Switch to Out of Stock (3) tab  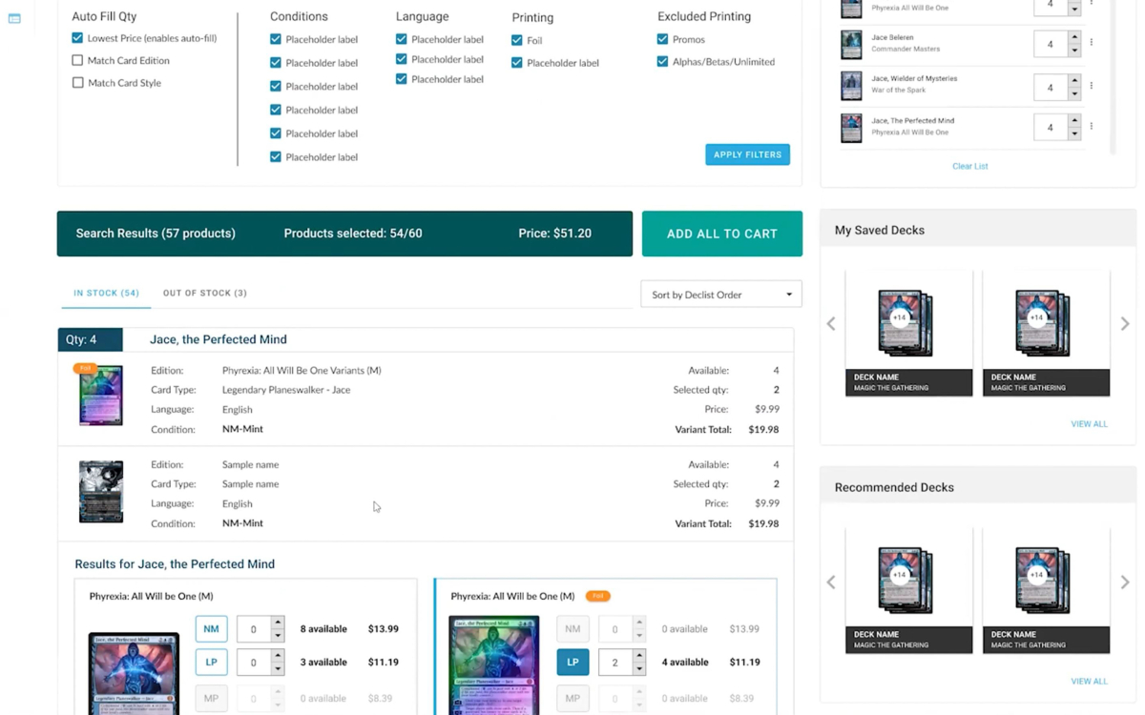204,293
